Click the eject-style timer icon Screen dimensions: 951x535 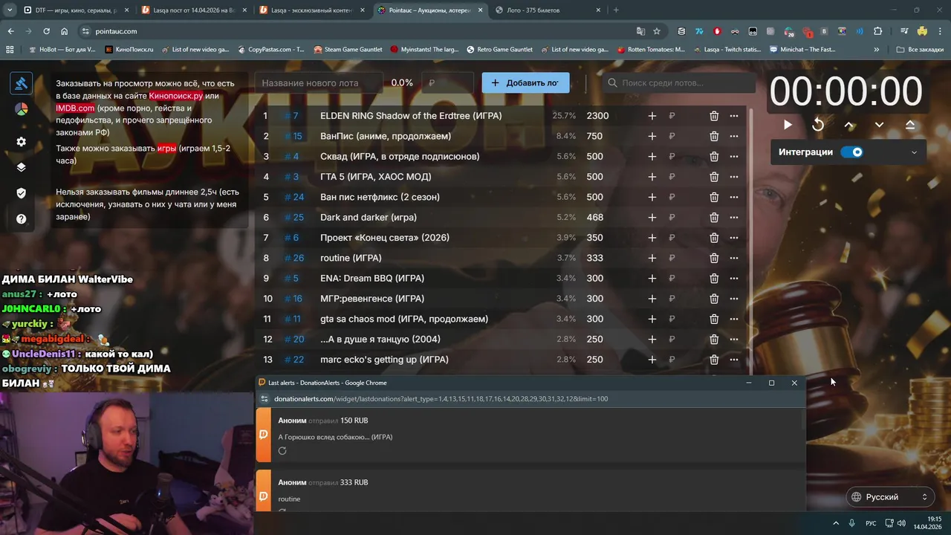[910, 125]
